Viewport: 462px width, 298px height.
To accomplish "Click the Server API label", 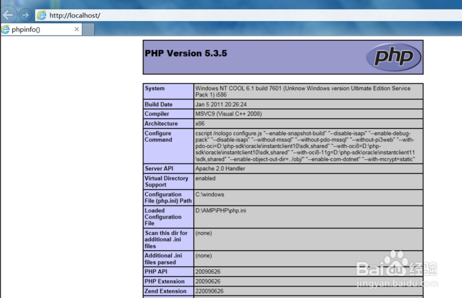I will click(159, 168).
